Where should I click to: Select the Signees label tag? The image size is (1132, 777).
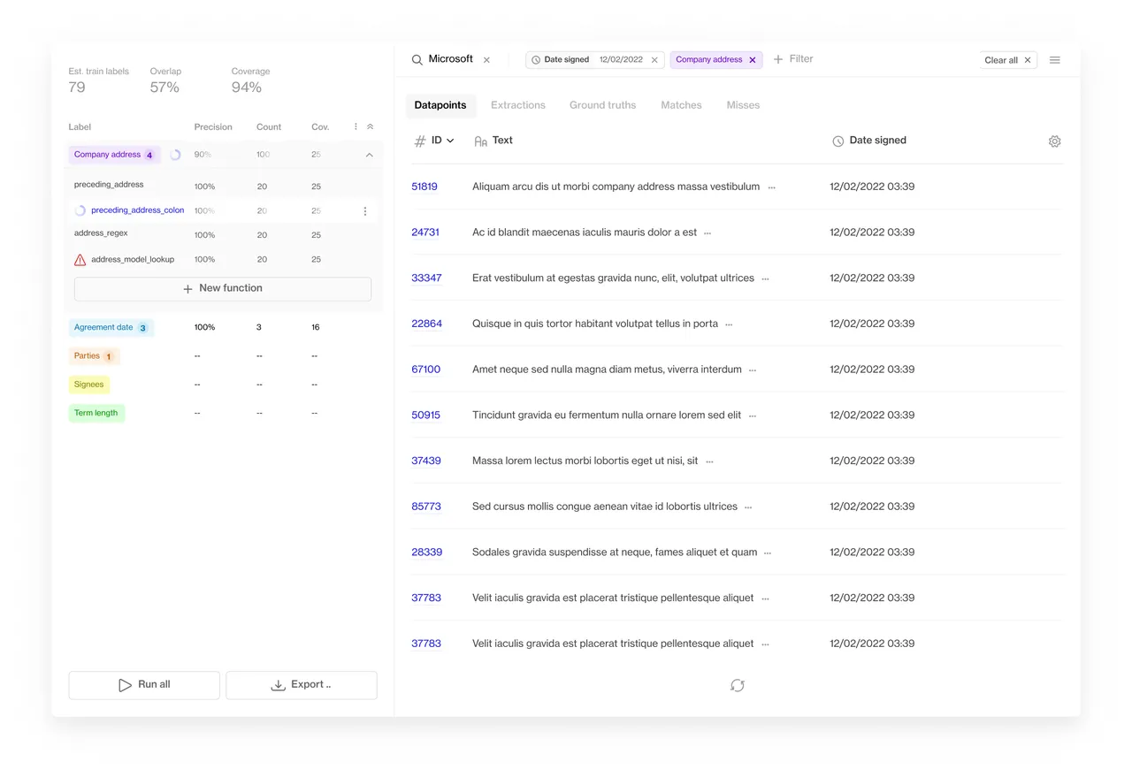88,385
